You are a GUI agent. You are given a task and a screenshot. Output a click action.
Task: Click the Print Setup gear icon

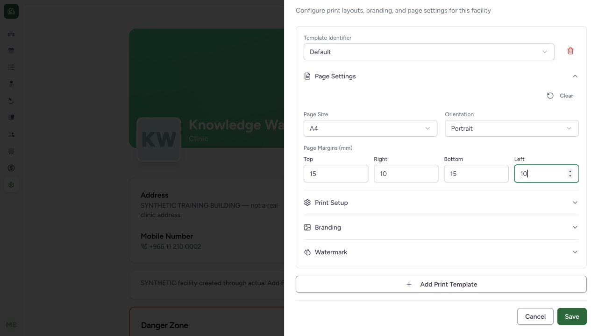[307, 203]
